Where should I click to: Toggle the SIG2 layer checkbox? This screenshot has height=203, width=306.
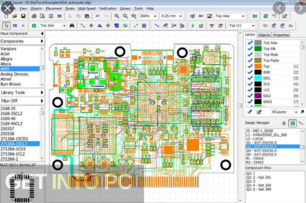click(x=250, y=96)
